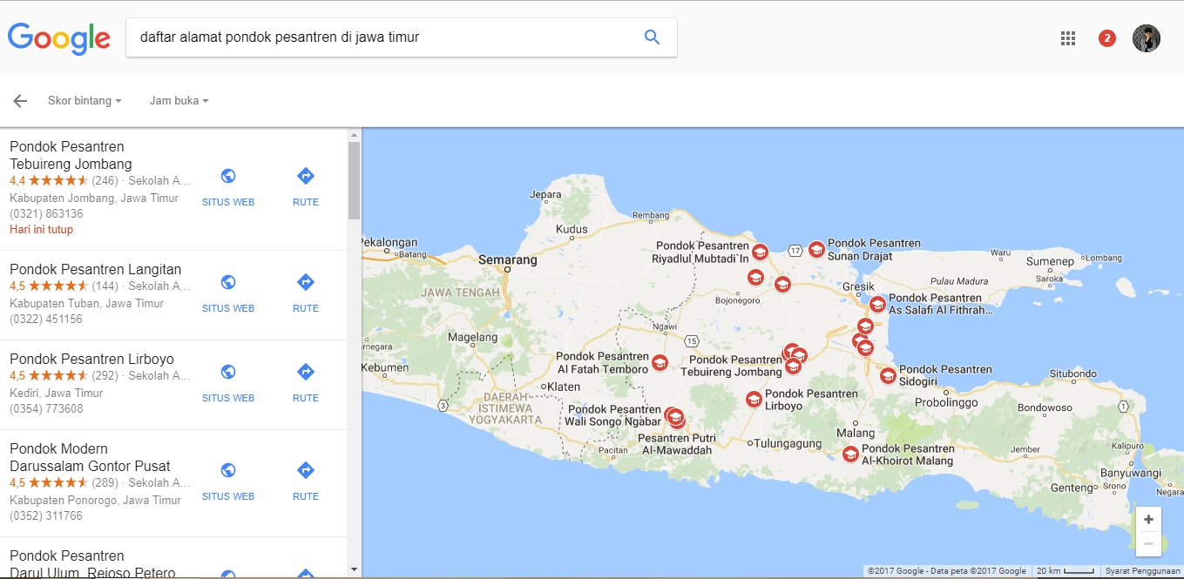
Task: Select the Sunan Drajat map pin
Action: pos(816,250)
